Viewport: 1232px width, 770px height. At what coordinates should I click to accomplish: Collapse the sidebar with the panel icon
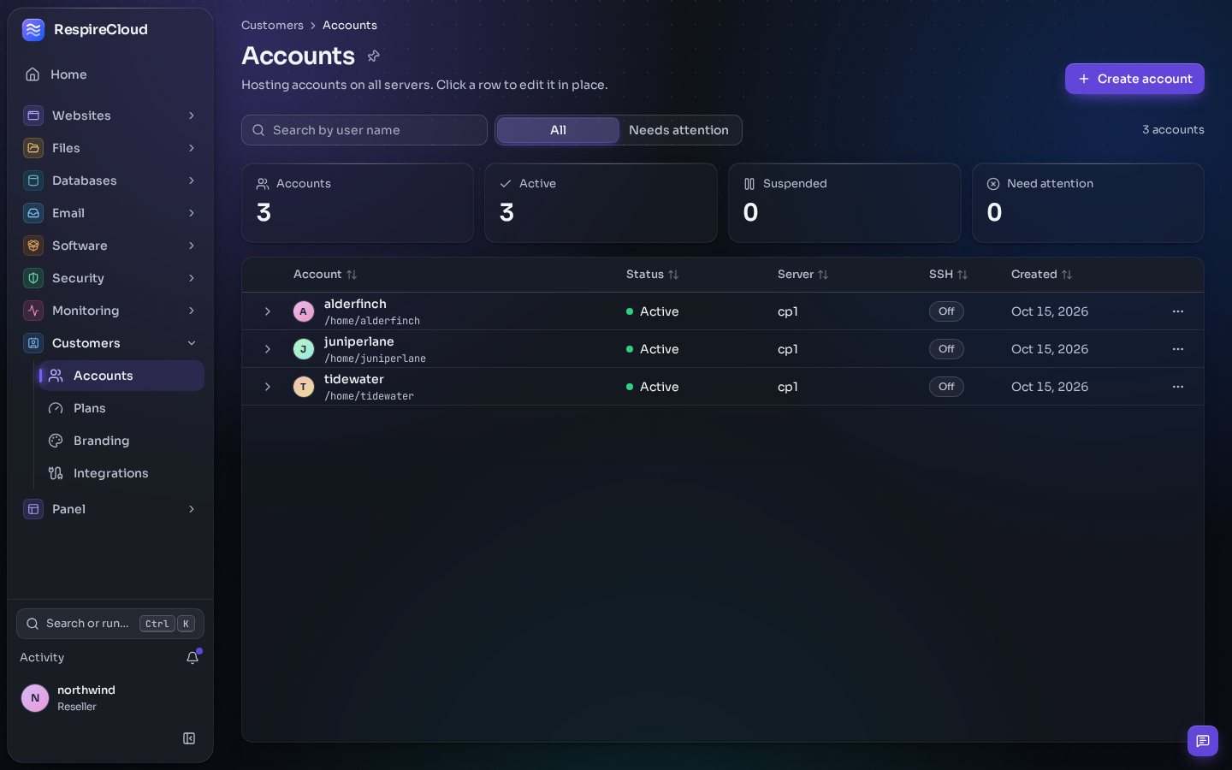click(189, 738)
